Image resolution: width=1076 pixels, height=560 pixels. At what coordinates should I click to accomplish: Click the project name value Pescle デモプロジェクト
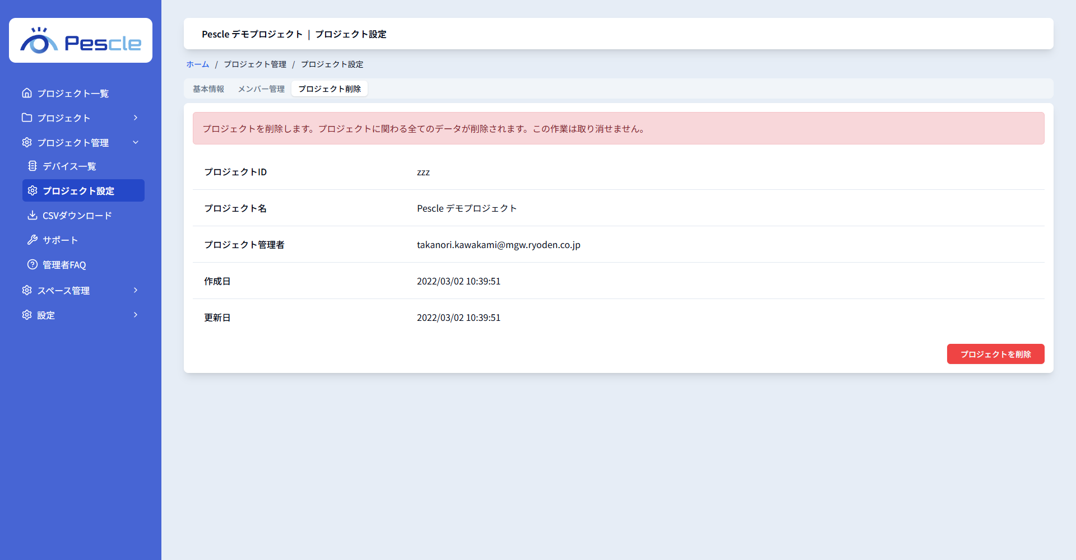[x=467, y=208]
